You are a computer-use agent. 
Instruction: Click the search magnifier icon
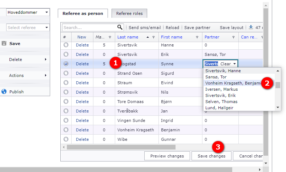click(120, 27)
